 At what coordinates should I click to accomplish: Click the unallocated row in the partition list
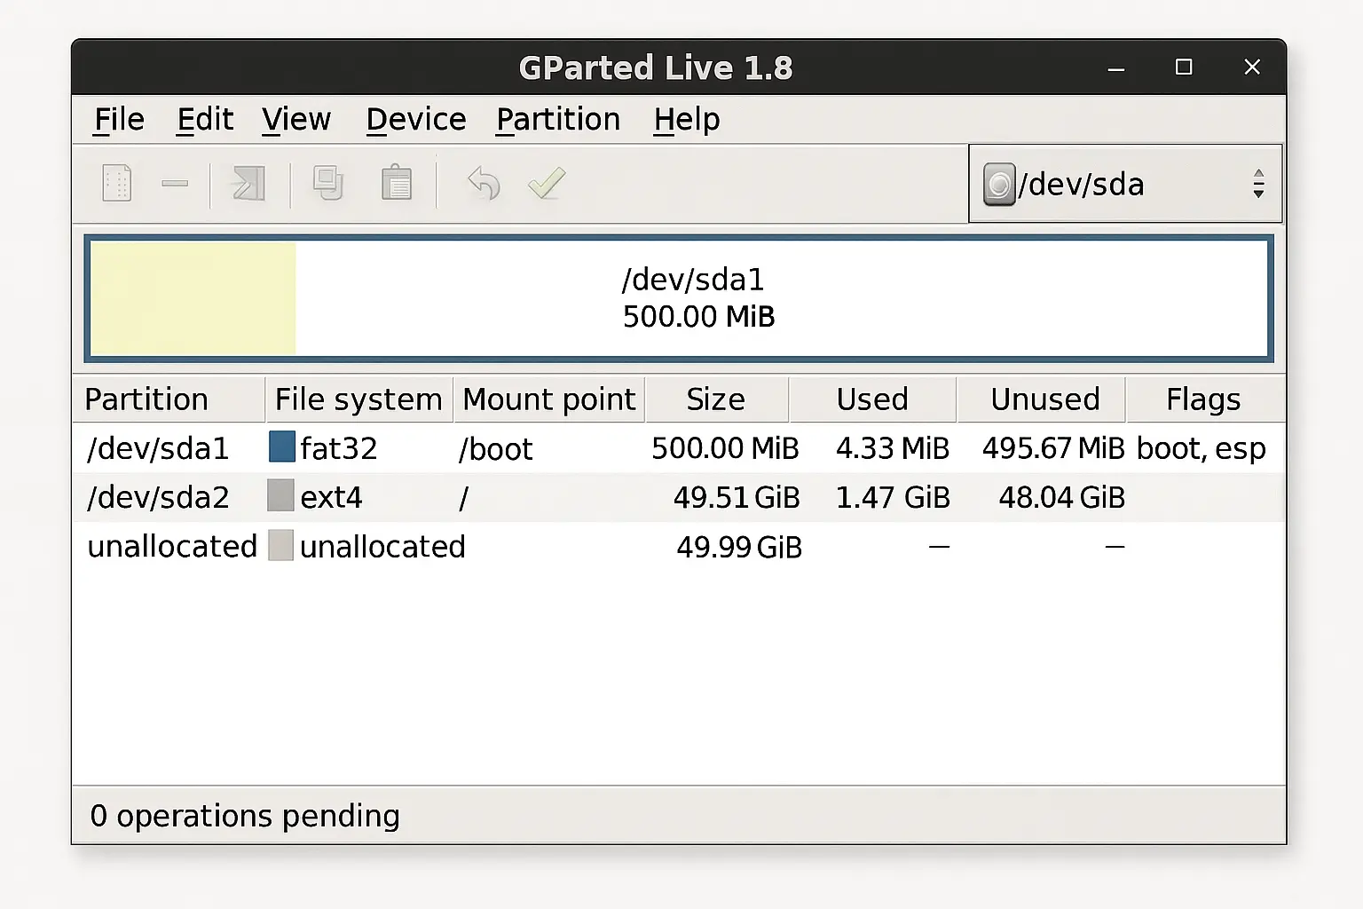pyautogui.click(x=532, y=546)
